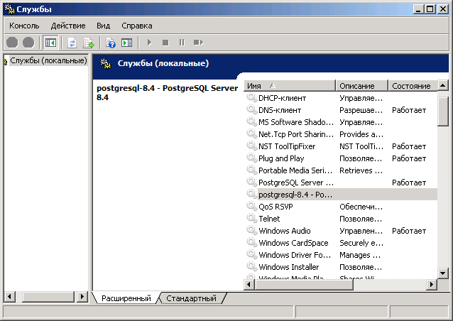Select the postgresql-8.4 - Po... service name
Image resolution: width=453 pixels, height=321 pixels.
click(295, 195)
